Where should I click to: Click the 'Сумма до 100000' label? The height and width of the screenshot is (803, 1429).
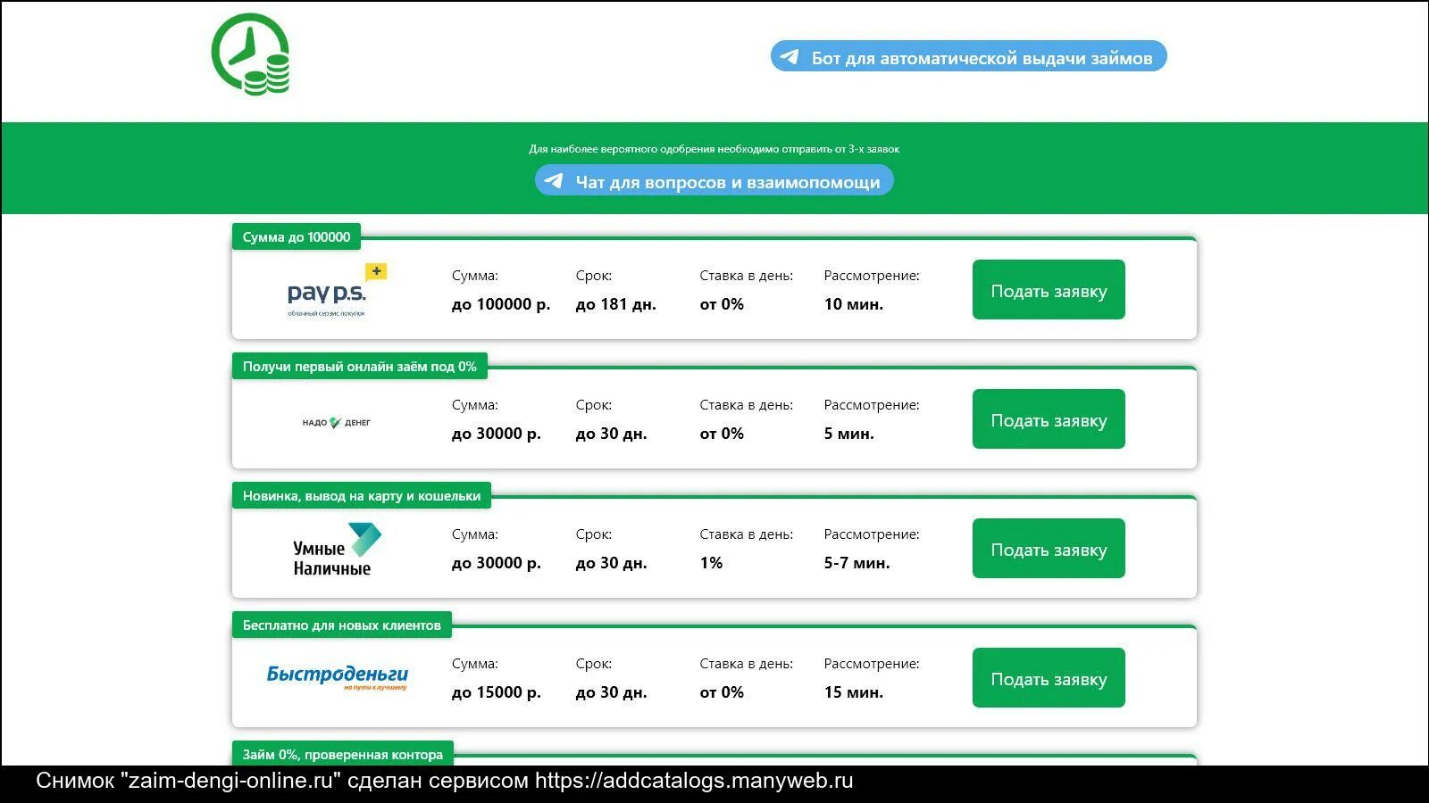[297, 236]
